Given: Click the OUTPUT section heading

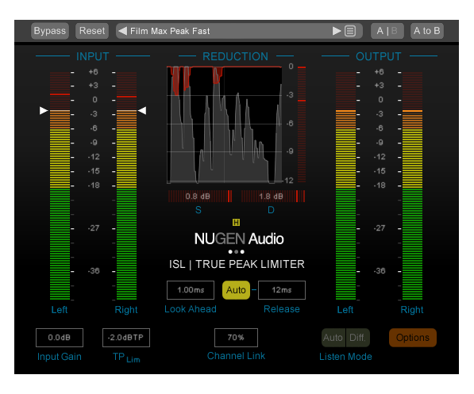Looking at the screenshot, I should point(379,56).
